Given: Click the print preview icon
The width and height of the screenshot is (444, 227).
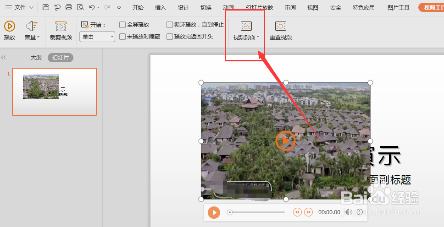Looking at the screenshot, I should tap(80, 7).
